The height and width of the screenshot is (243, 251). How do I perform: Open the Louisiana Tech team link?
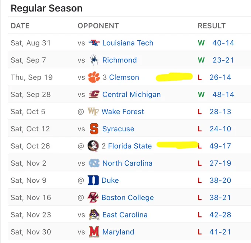coord(128,43)
